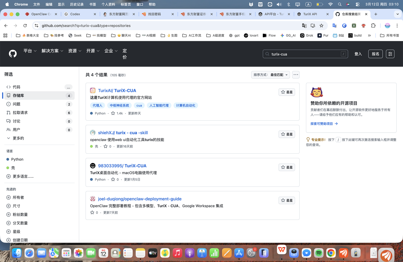Select the 拉取请求 (Pull requests) filter
Screen dimensions: 403x262
click(x=20, y=113)
